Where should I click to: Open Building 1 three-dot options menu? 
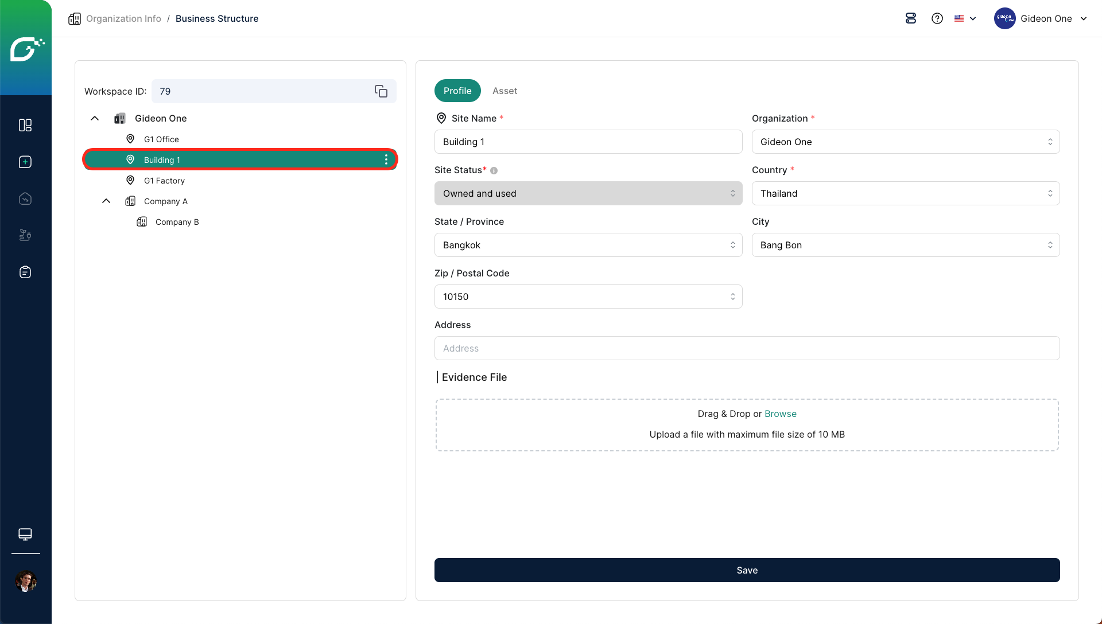[386, 159]
